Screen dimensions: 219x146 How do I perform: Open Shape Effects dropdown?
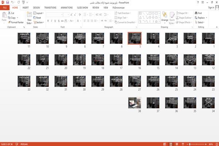point(184,22)
